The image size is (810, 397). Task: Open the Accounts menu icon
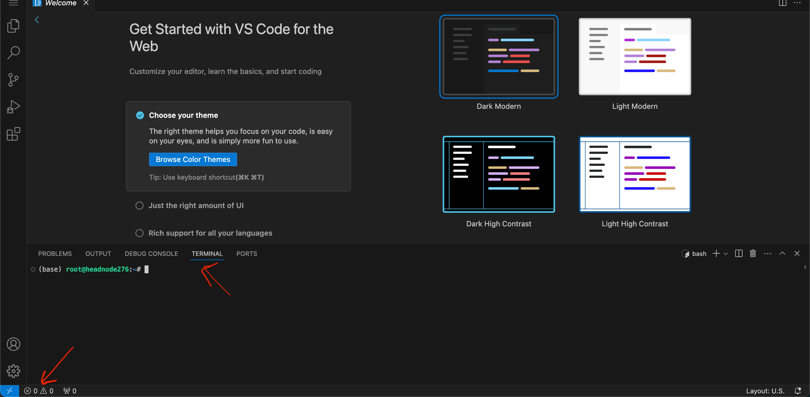[x=13, y=344]
